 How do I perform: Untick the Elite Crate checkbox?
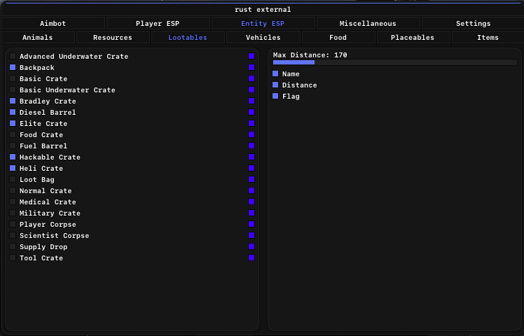pyautogui.click(x=13, y=123)
